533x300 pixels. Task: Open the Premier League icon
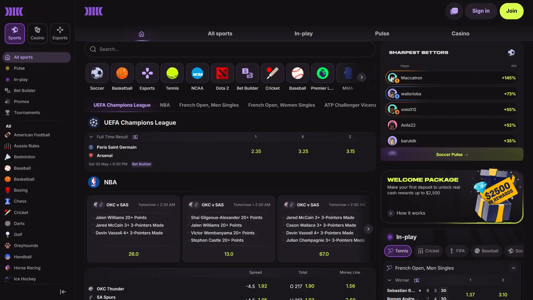tap(322, 73)
